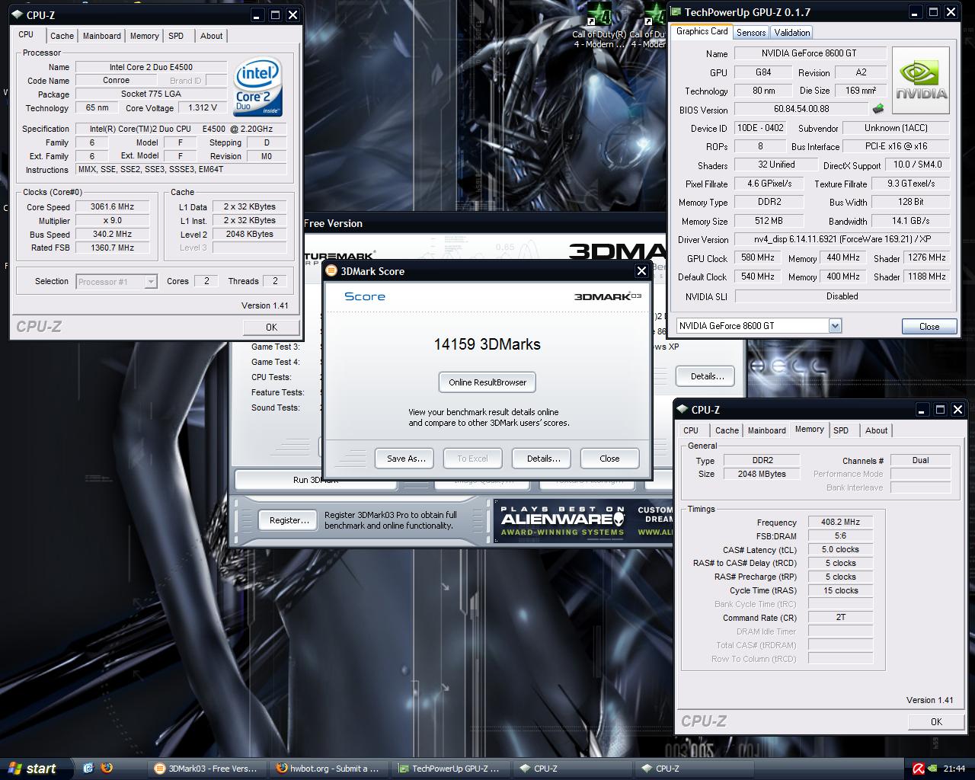The width and height of the screenshot is (975, 780).
Task: Click BIOS Version field 60.84.54.00.88
Action: (x=801, y=109)
